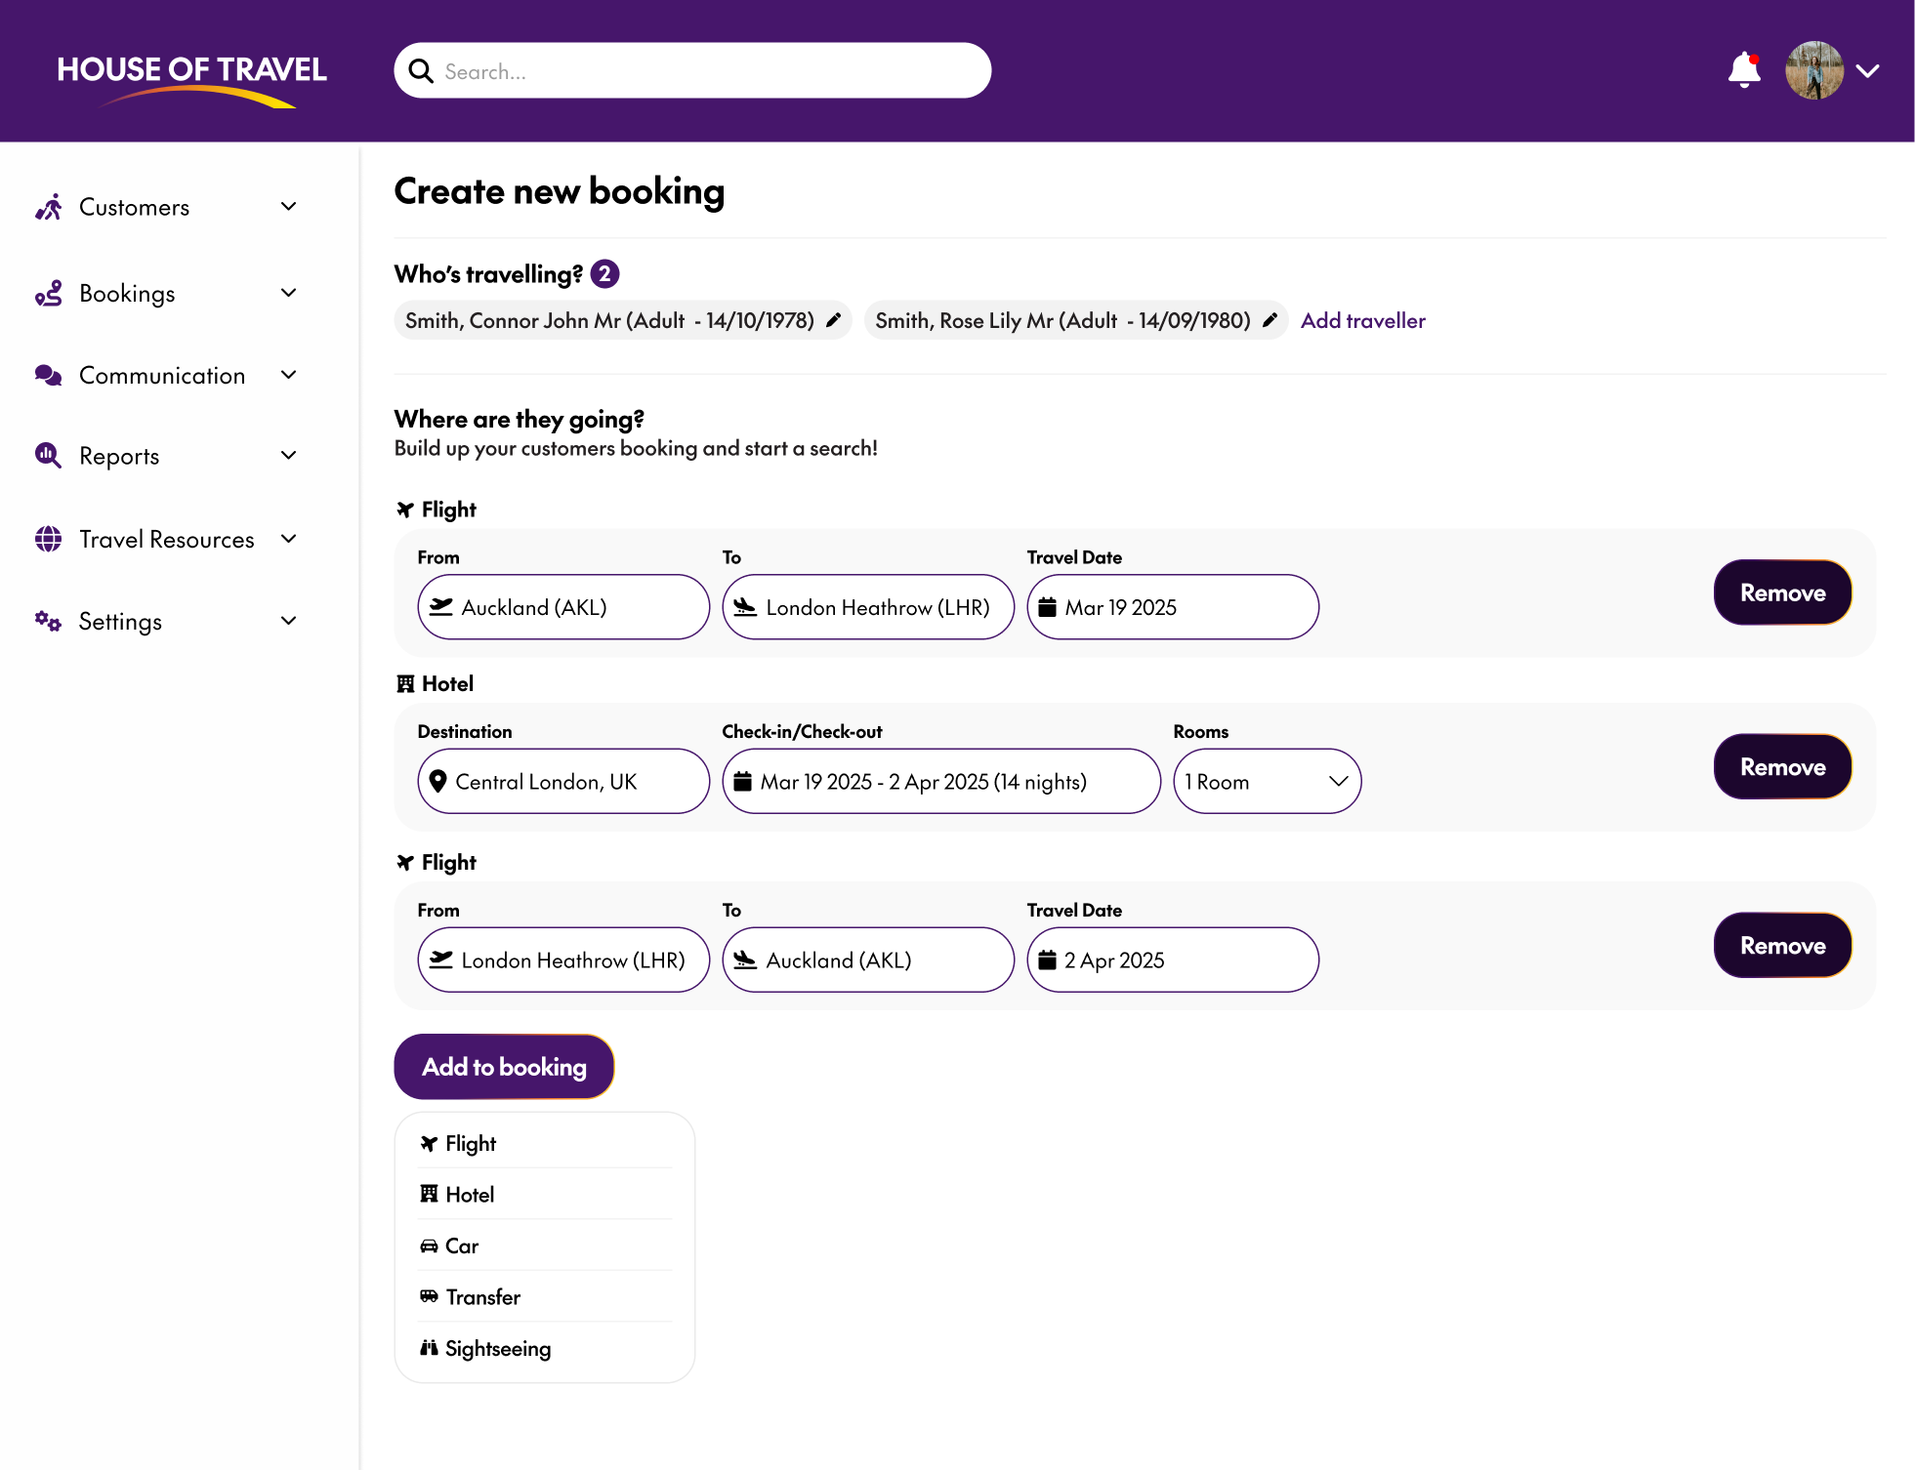Screen dimensions: 1915x1470
Task: Click the location pin in Destination field
Action: pos(438,781)
